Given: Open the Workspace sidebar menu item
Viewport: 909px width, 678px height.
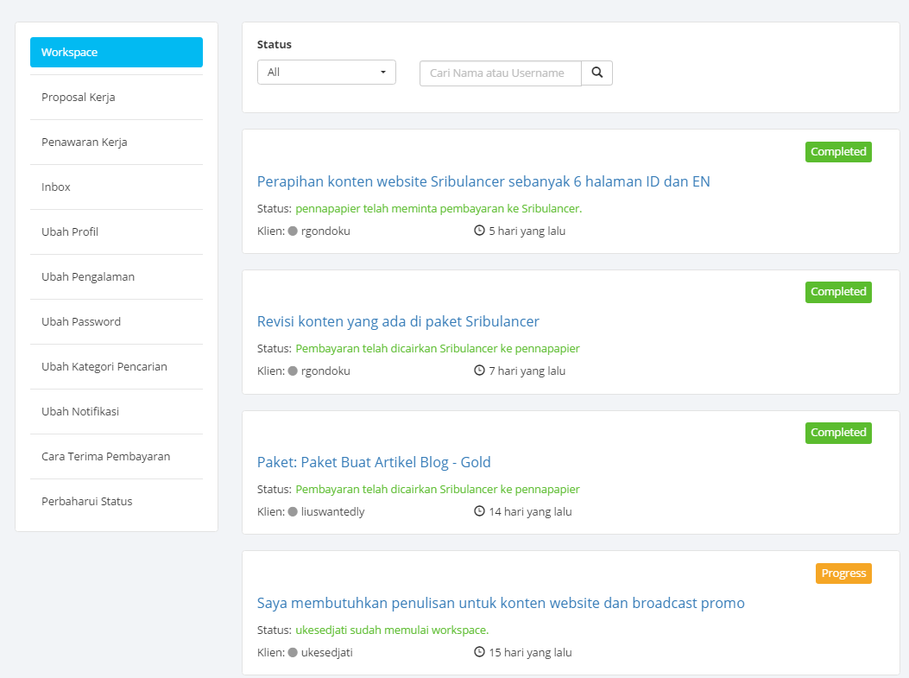Looking at the screenshot, I should 117,53.
